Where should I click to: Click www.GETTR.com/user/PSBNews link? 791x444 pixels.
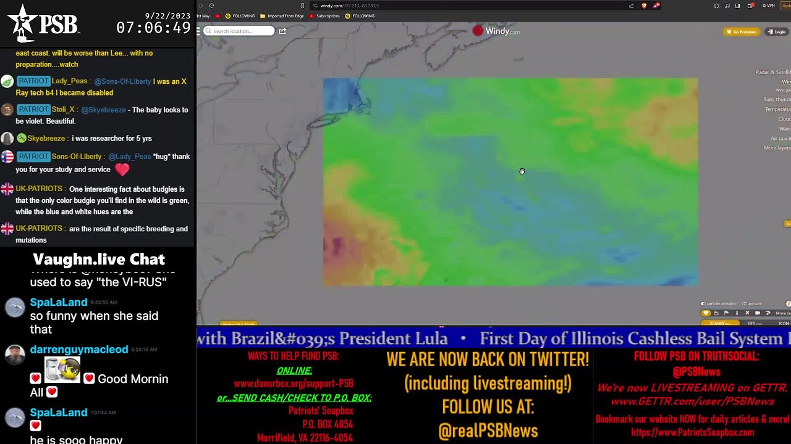pyautogui.click(x=692, y=401)
